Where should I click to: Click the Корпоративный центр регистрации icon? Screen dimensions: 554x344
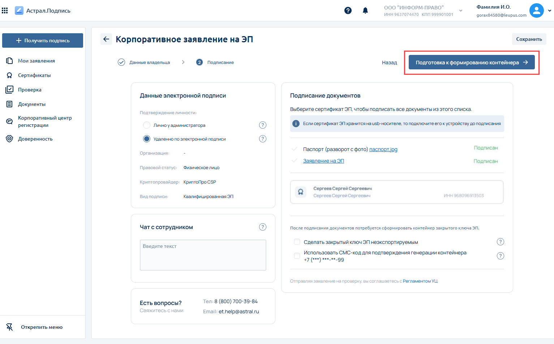[9, 121]
